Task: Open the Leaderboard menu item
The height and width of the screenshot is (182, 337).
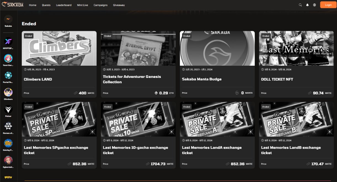Action: click(x=64, y=5)
